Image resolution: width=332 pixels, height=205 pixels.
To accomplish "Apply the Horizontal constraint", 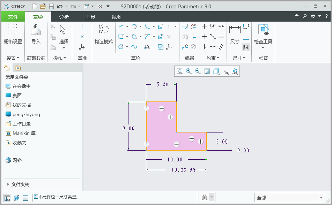I will pos(204,37).
